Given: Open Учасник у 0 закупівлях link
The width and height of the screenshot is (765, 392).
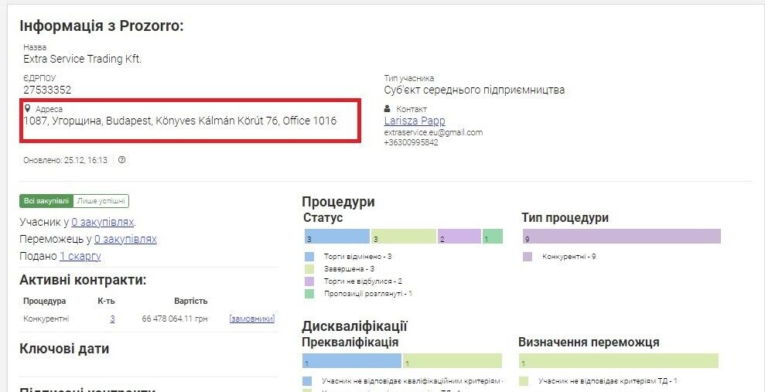Looking at the screenshot, I should [102, 223].
